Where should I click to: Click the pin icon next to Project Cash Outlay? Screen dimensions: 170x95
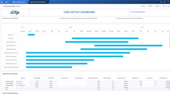pyautogui.click(x=16, y=6)
